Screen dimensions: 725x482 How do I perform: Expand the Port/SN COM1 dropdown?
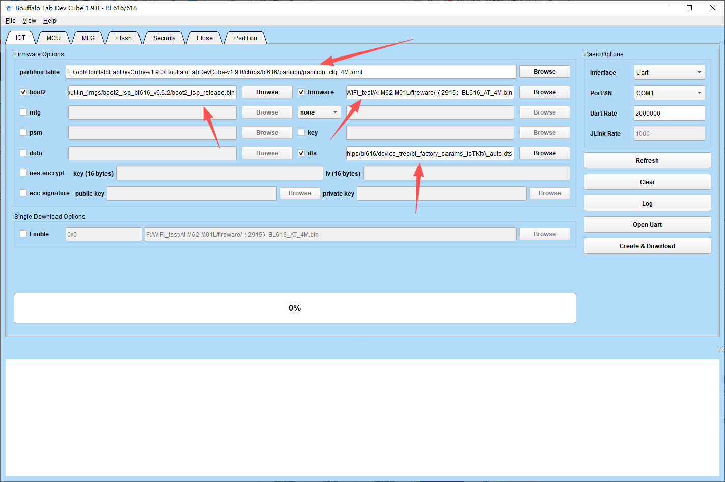[669, 93]
